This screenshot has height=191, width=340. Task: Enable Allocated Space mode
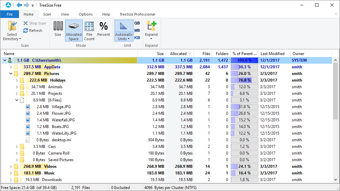73,30
